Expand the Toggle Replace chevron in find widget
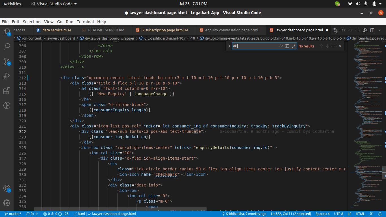Screen dimensions: 386x217 pos(229,46)
